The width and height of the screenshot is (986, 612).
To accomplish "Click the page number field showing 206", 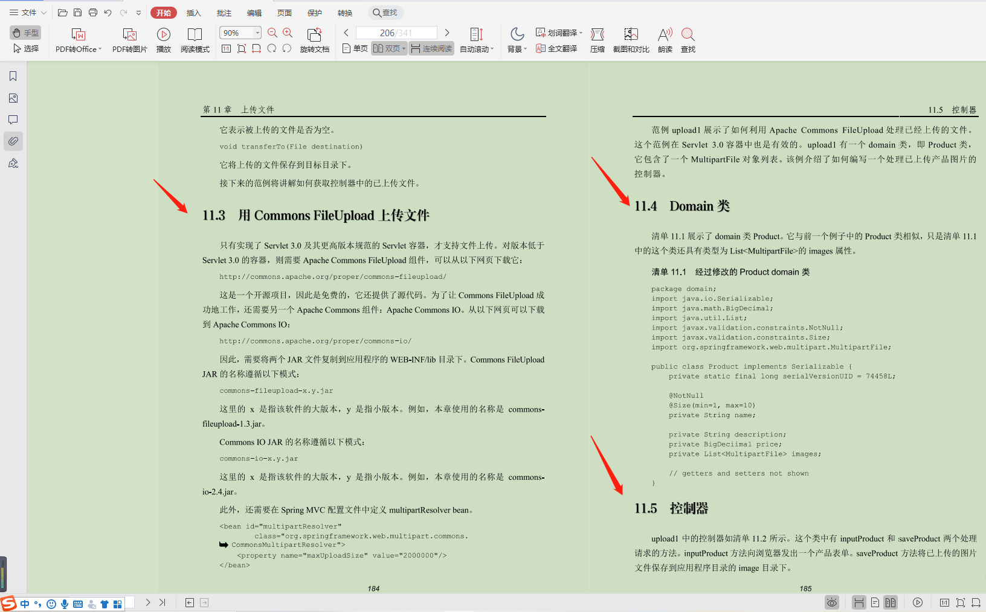I will click(x=396, y=33).
